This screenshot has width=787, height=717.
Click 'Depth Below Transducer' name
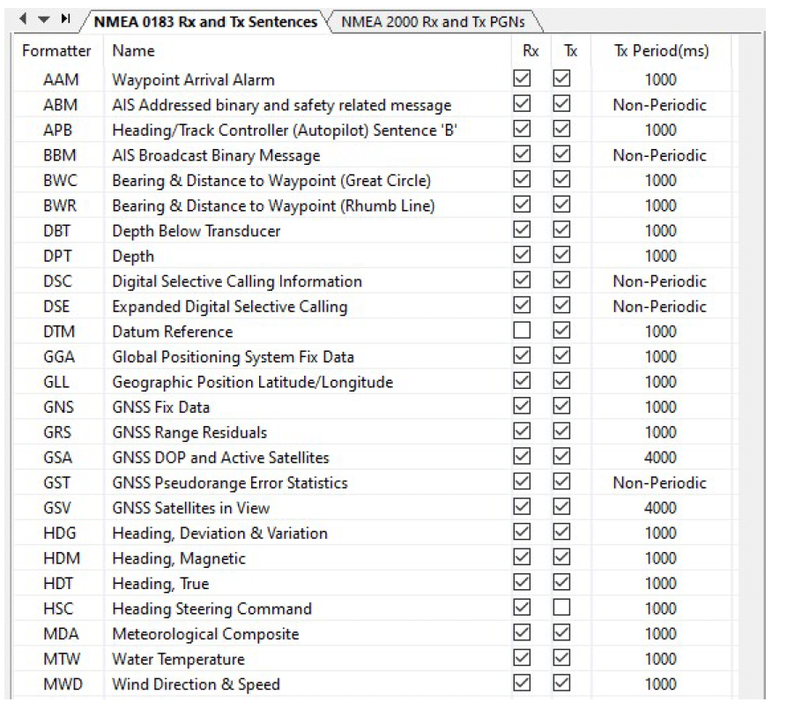tap(197, 231)
